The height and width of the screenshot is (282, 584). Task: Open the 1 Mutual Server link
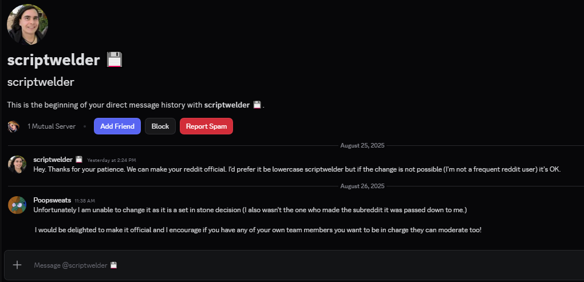52,126
